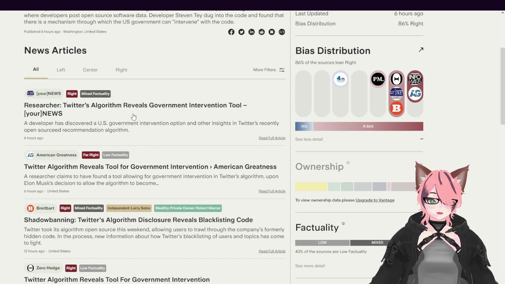Open the Upgrade to Vantage link
The image size is (505, 284).
375,200
